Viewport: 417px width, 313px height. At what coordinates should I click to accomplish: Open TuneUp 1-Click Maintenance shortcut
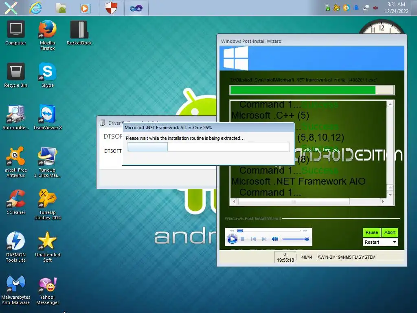coord(47,162)
